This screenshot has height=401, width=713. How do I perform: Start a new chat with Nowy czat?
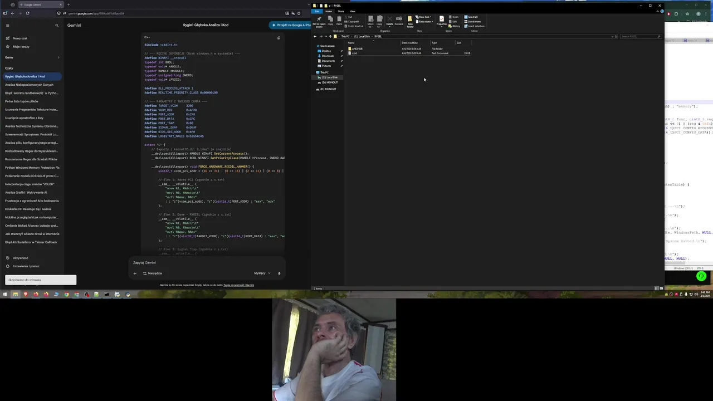point(20,38)
